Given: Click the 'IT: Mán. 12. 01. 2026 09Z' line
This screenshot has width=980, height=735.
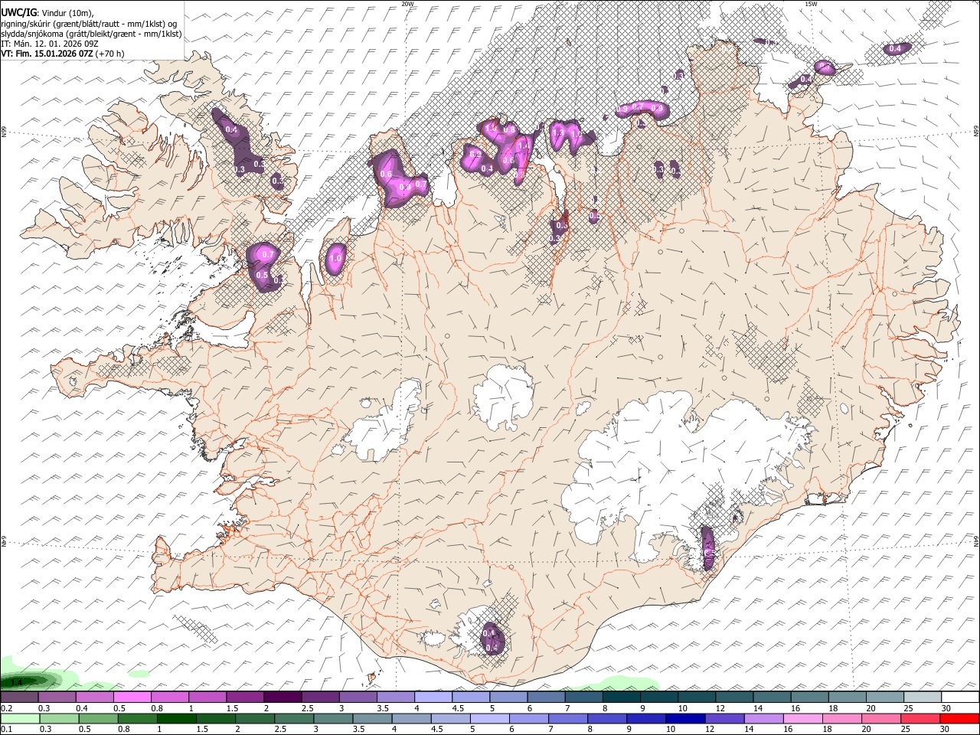Looking at the screenshot, I should pyautogui.click(x=50, y=44).
